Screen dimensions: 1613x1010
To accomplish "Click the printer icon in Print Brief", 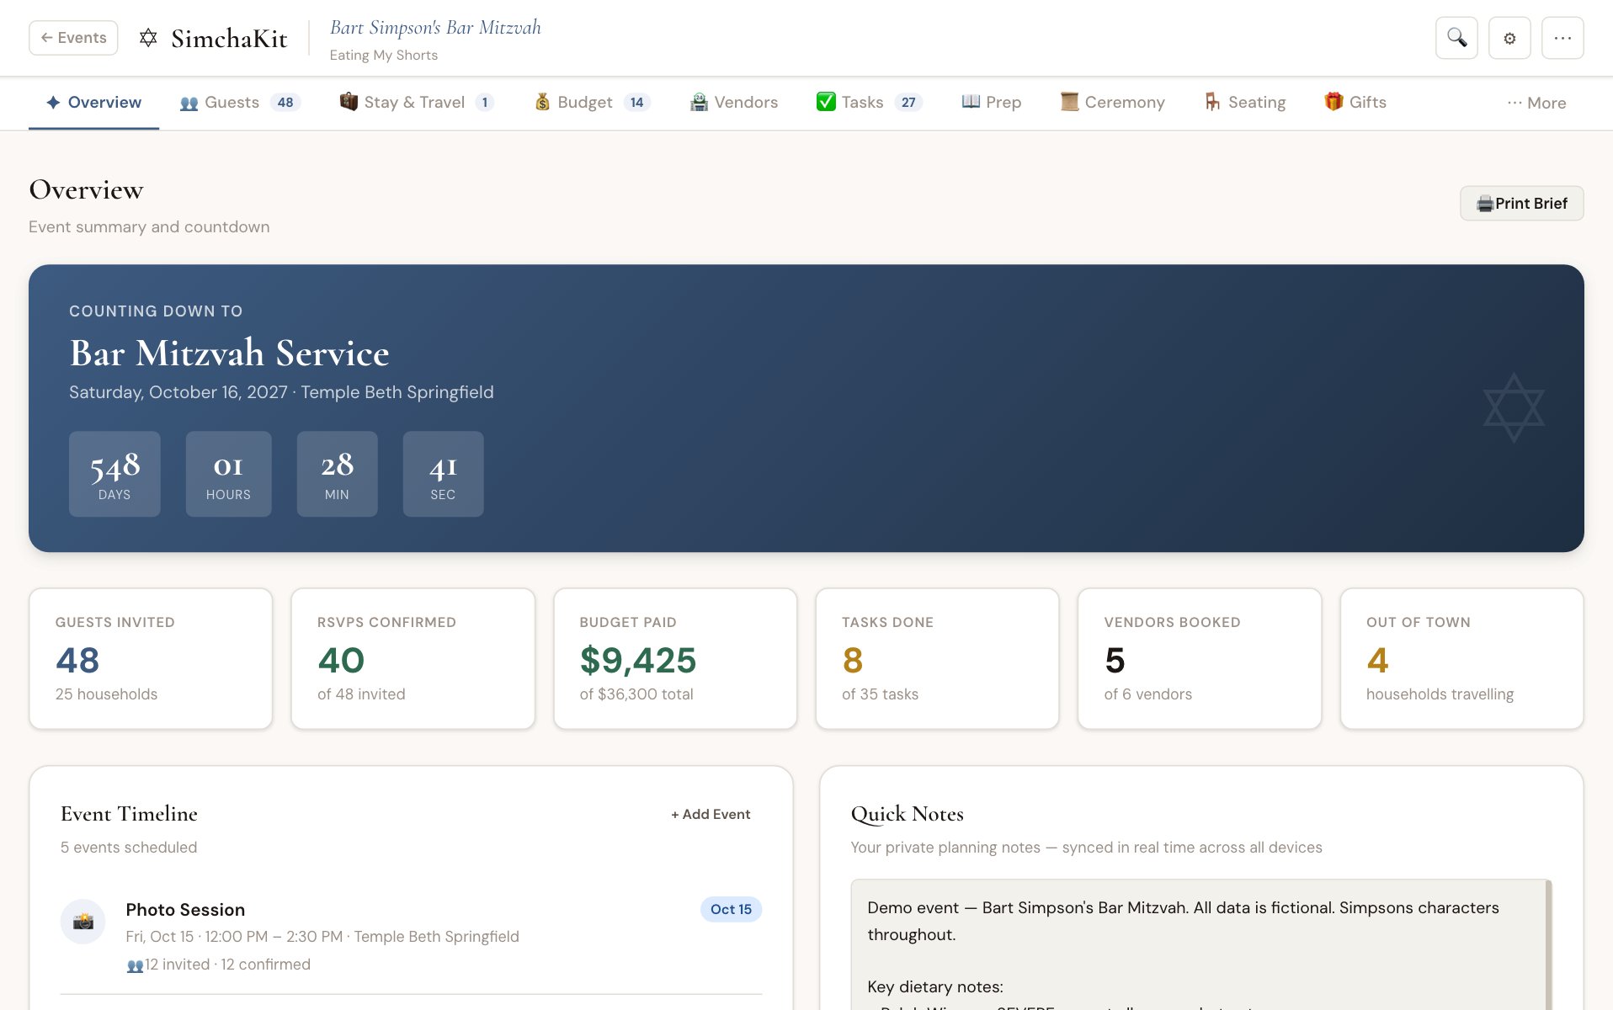I will click(x=1485, y=204).
